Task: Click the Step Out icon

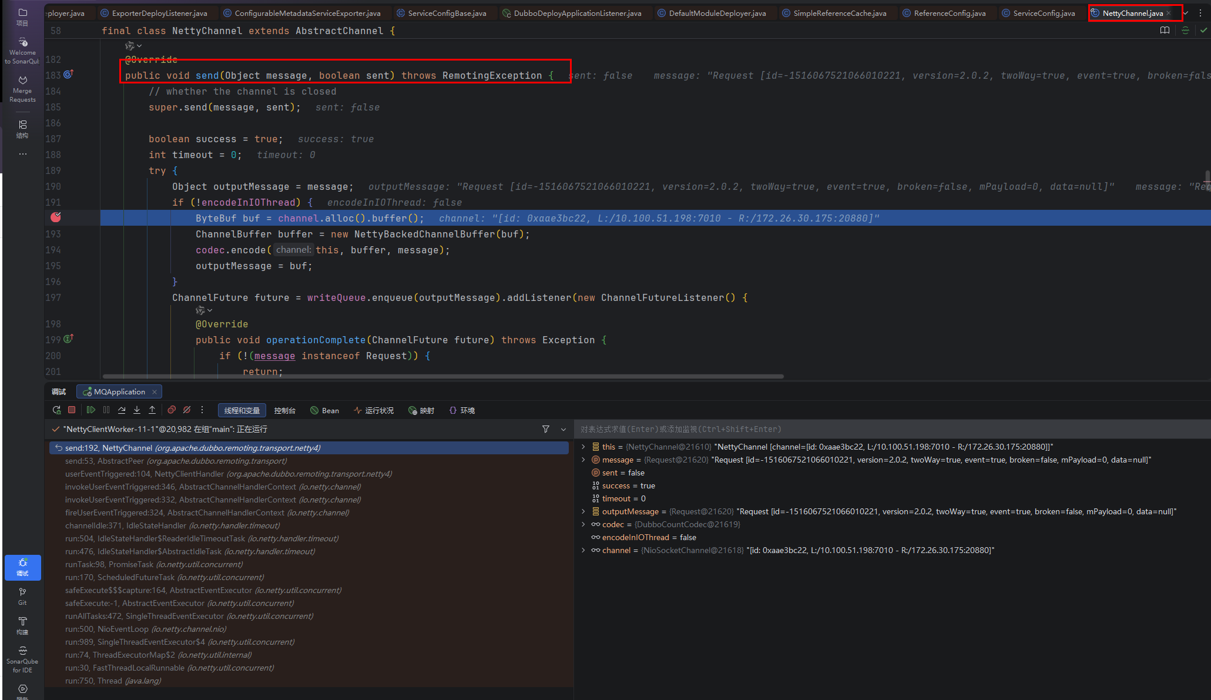Action: pyautogui.click(x=152, y=410)
